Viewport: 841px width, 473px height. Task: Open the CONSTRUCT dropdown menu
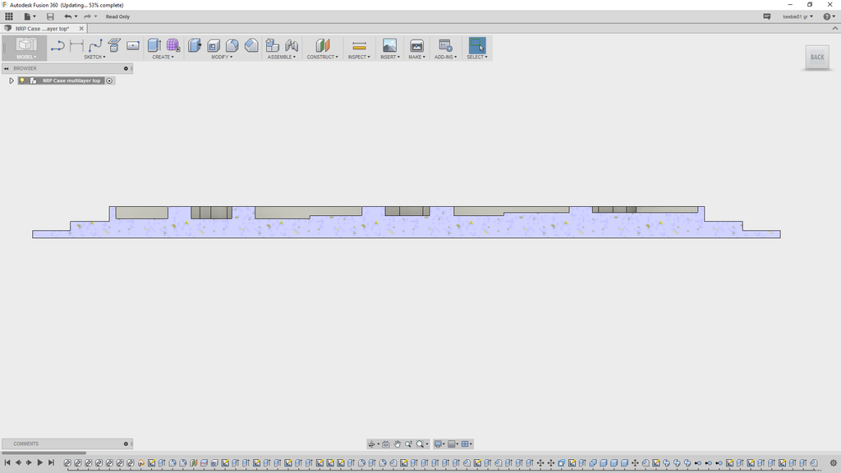pyautogui.click(x=322, y=57)
